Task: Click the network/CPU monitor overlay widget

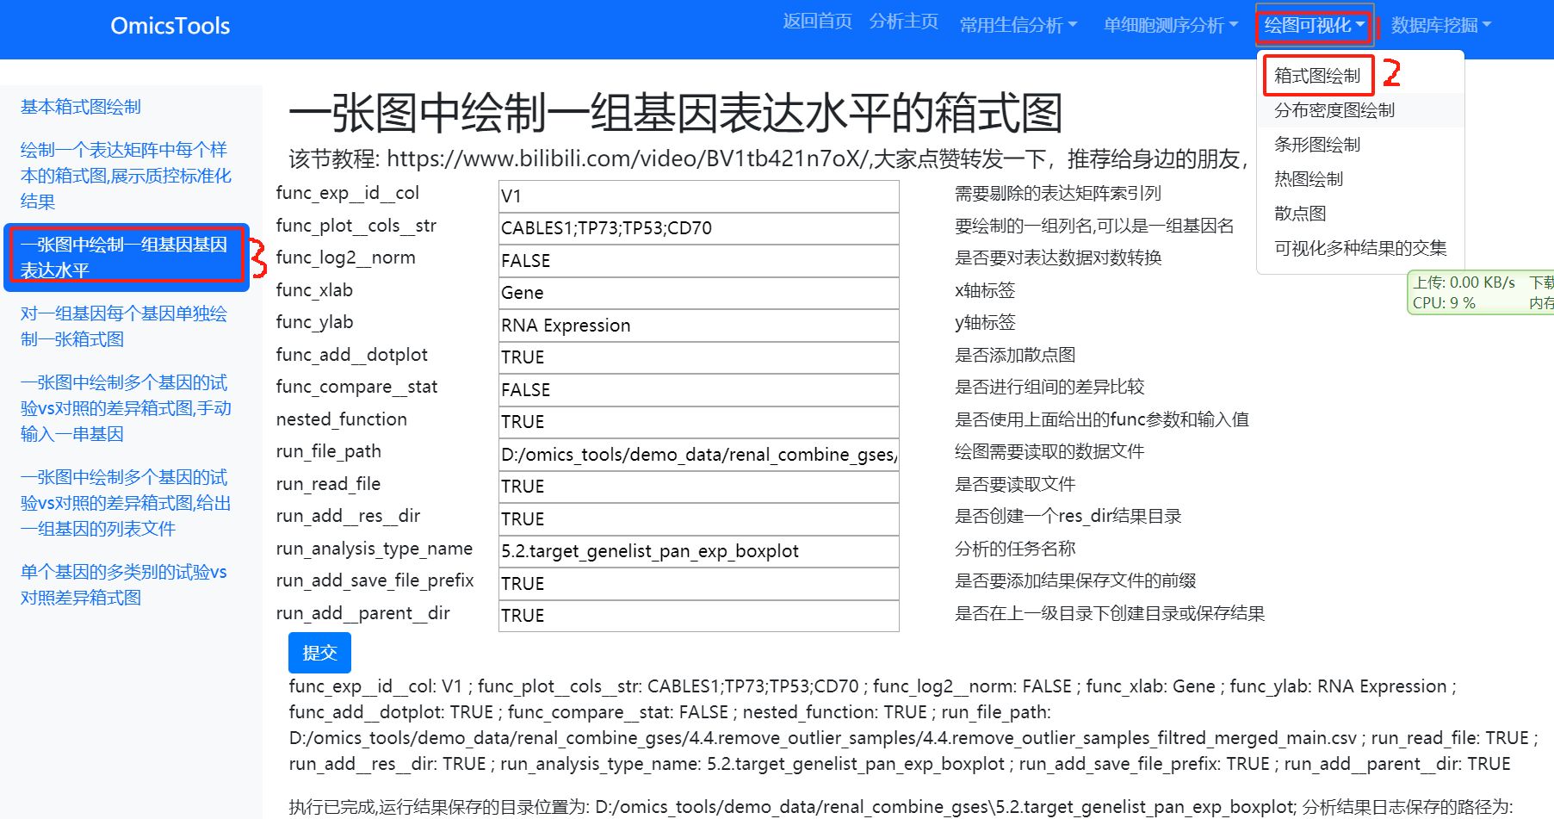Action: 1481,293
